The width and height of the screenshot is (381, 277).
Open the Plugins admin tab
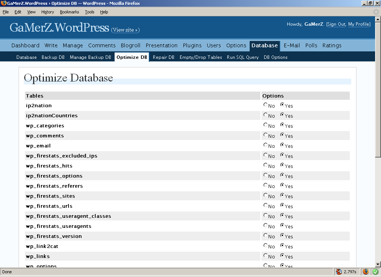click(x=192, y=45)
